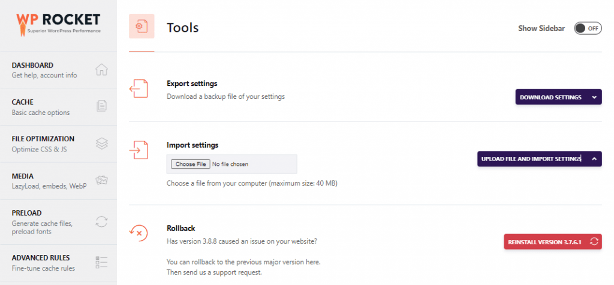The image size is (614, 285).
Task: Click the Export settings heading
Action: [x=192, y=84]
